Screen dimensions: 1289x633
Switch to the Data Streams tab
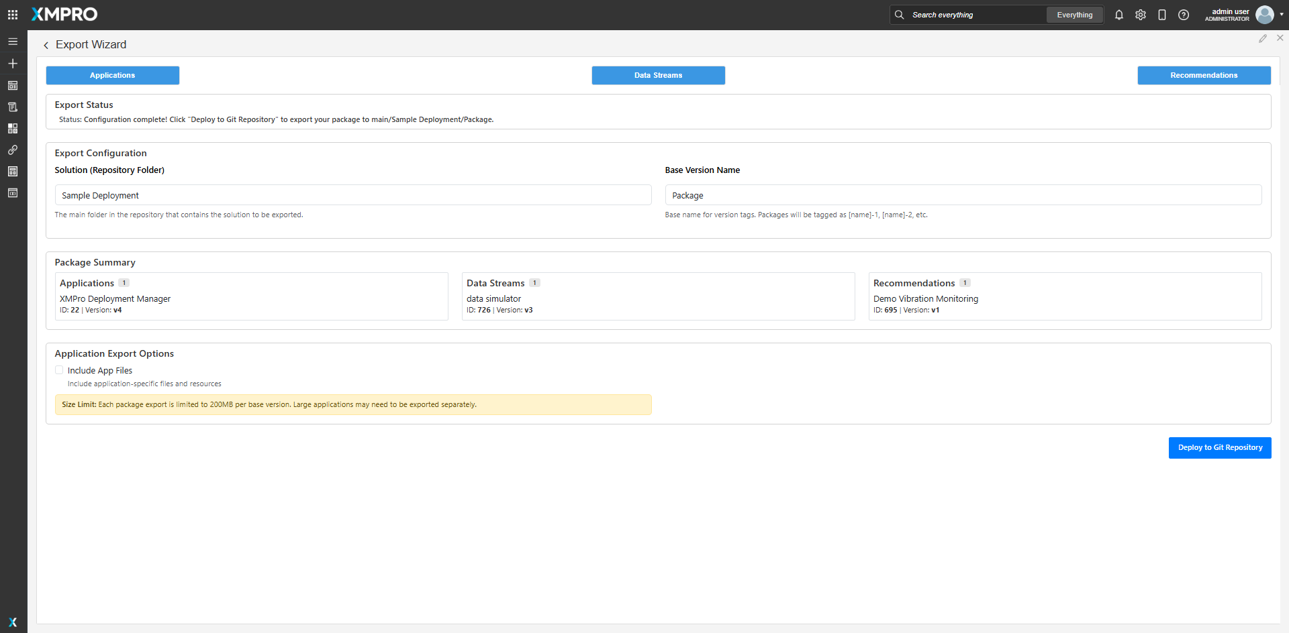click(658, 76)
